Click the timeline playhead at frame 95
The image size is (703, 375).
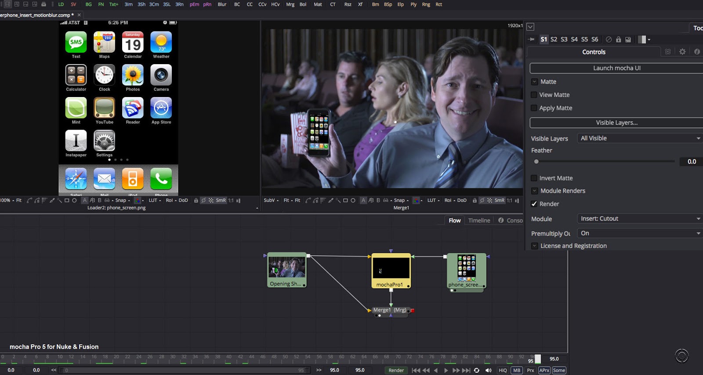pos(537,359)
